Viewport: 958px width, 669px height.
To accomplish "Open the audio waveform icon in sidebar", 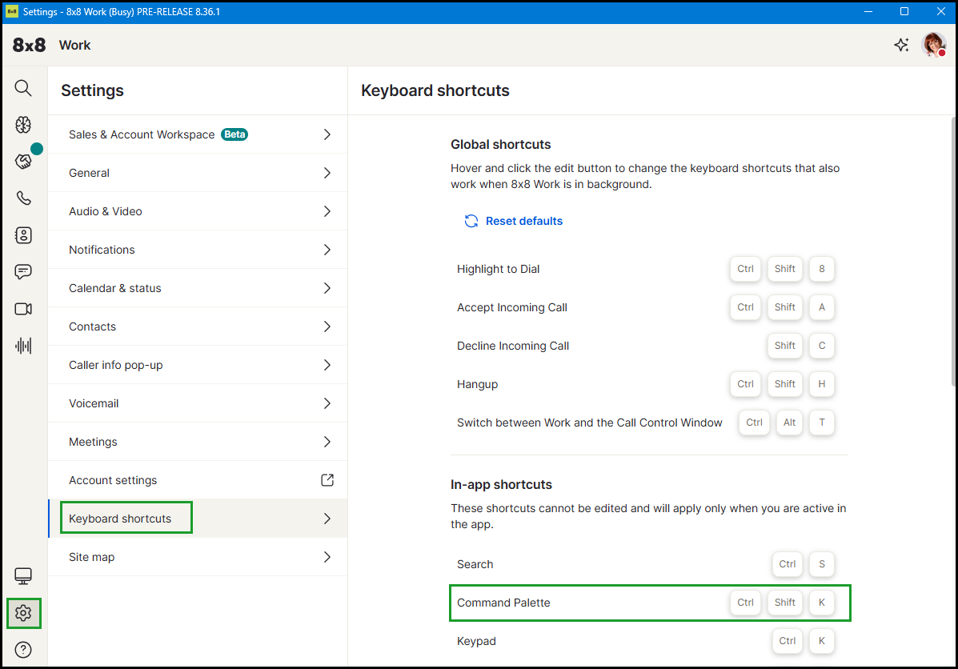I will 23,346.
